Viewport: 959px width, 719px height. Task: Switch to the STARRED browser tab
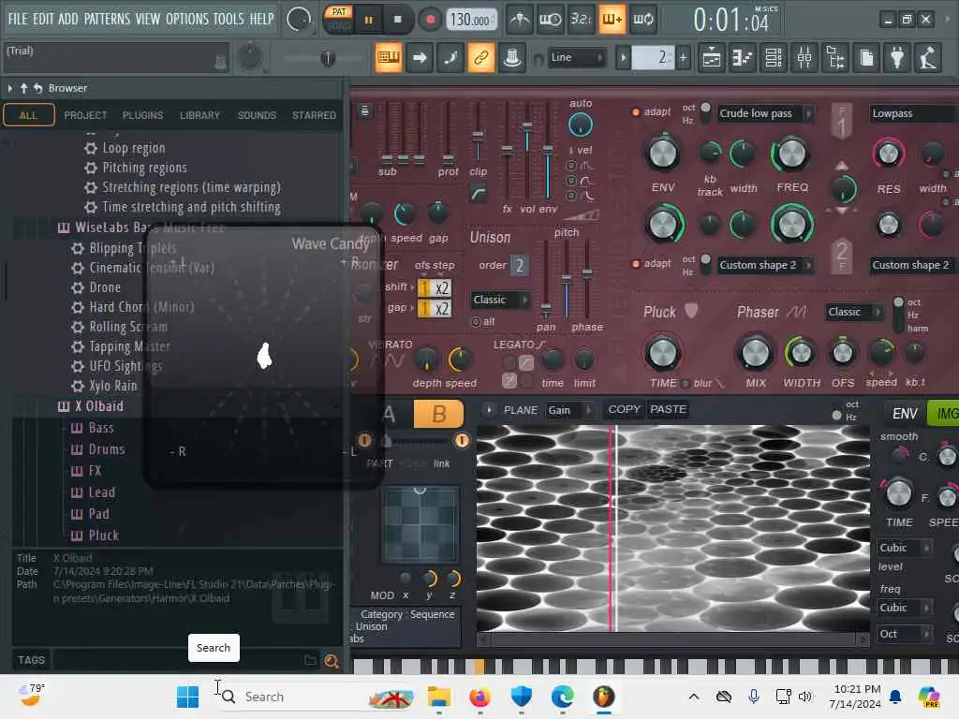pyautogui.click(x=314, y=115)
